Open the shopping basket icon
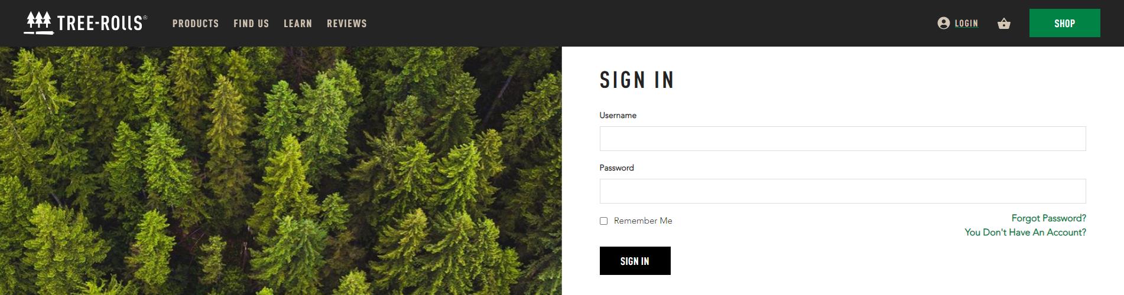Screen dimensions: 1124x295 pyautogui.click(x=1003, y=24)
